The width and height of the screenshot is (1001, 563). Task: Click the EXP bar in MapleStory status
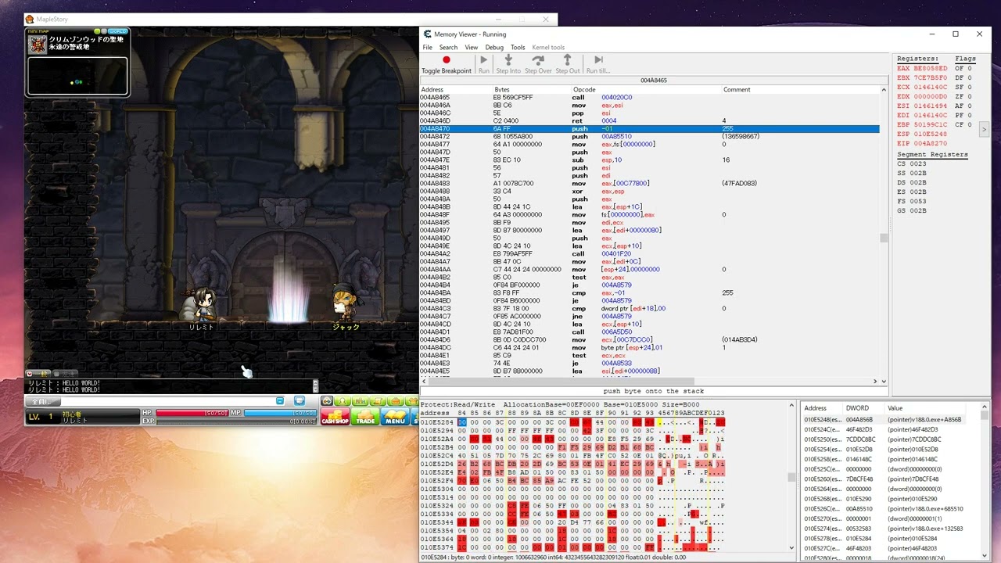pyautogui.click(x=236, y=421)
